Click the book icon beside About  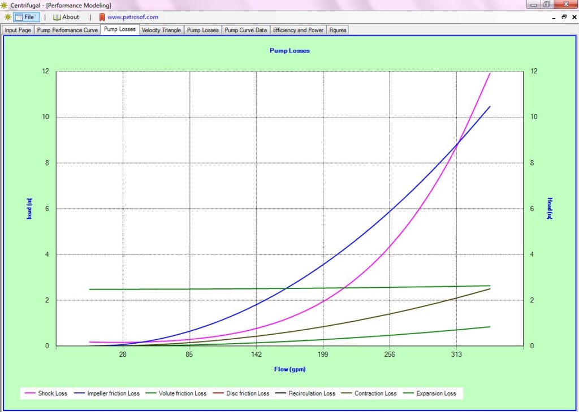point(57,17)
